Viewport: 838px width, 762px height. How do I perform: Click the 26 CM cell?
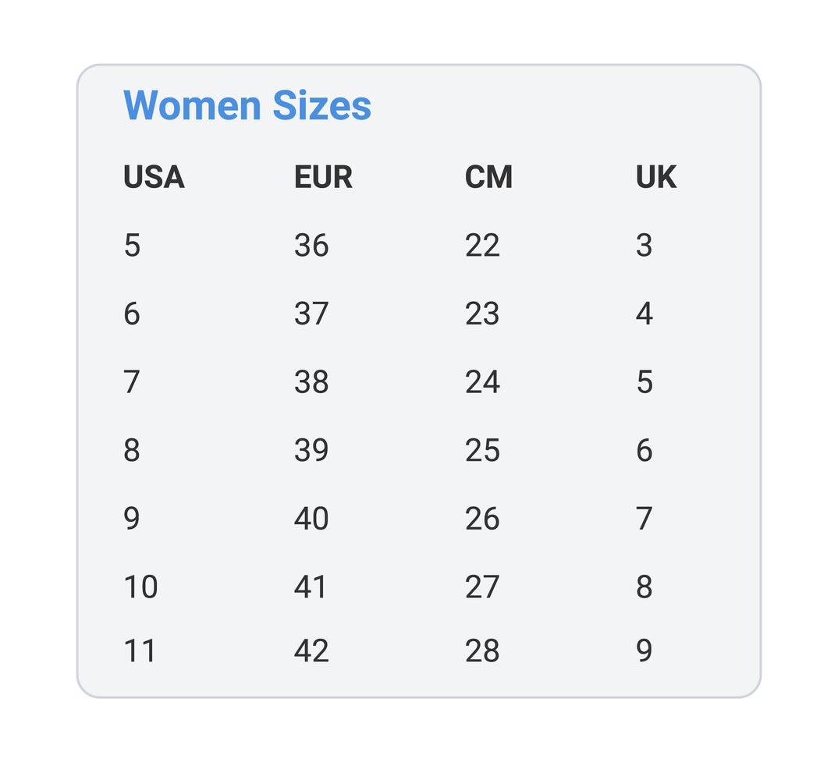tap(482, 519)
